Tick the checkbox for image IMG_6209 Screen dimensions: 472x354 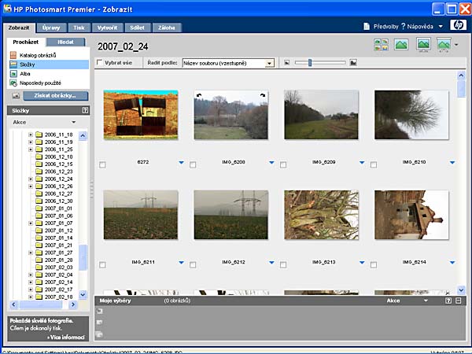pyautogui.click(x=283, y=164)
